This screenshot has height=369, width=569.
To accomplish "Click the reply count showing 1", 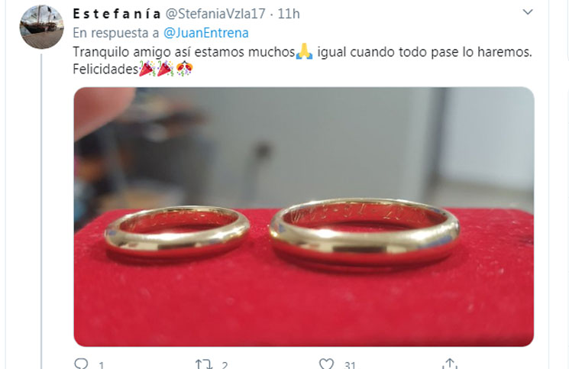I will [102, 365].
